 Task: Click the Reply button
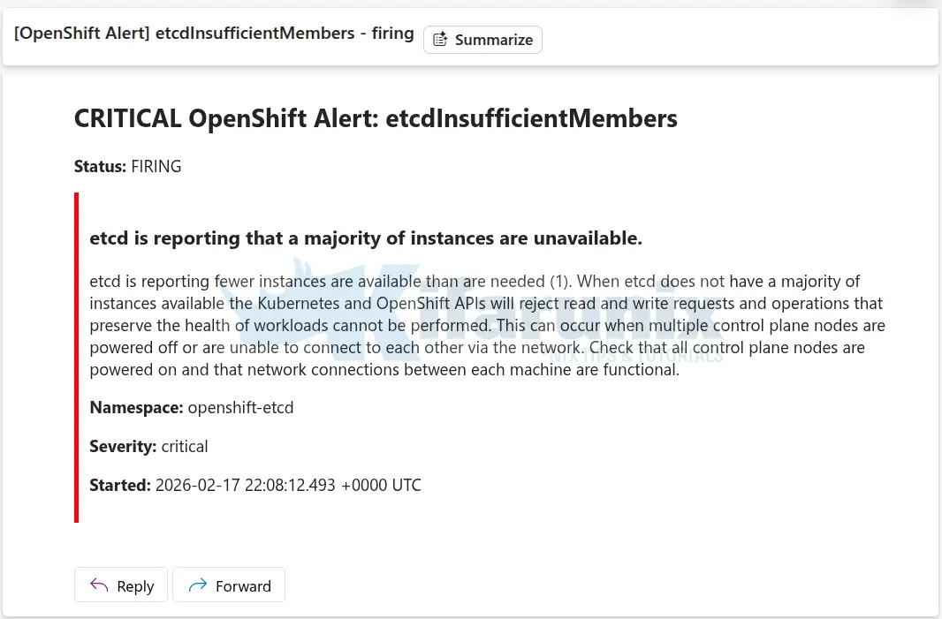coord(121,585)
